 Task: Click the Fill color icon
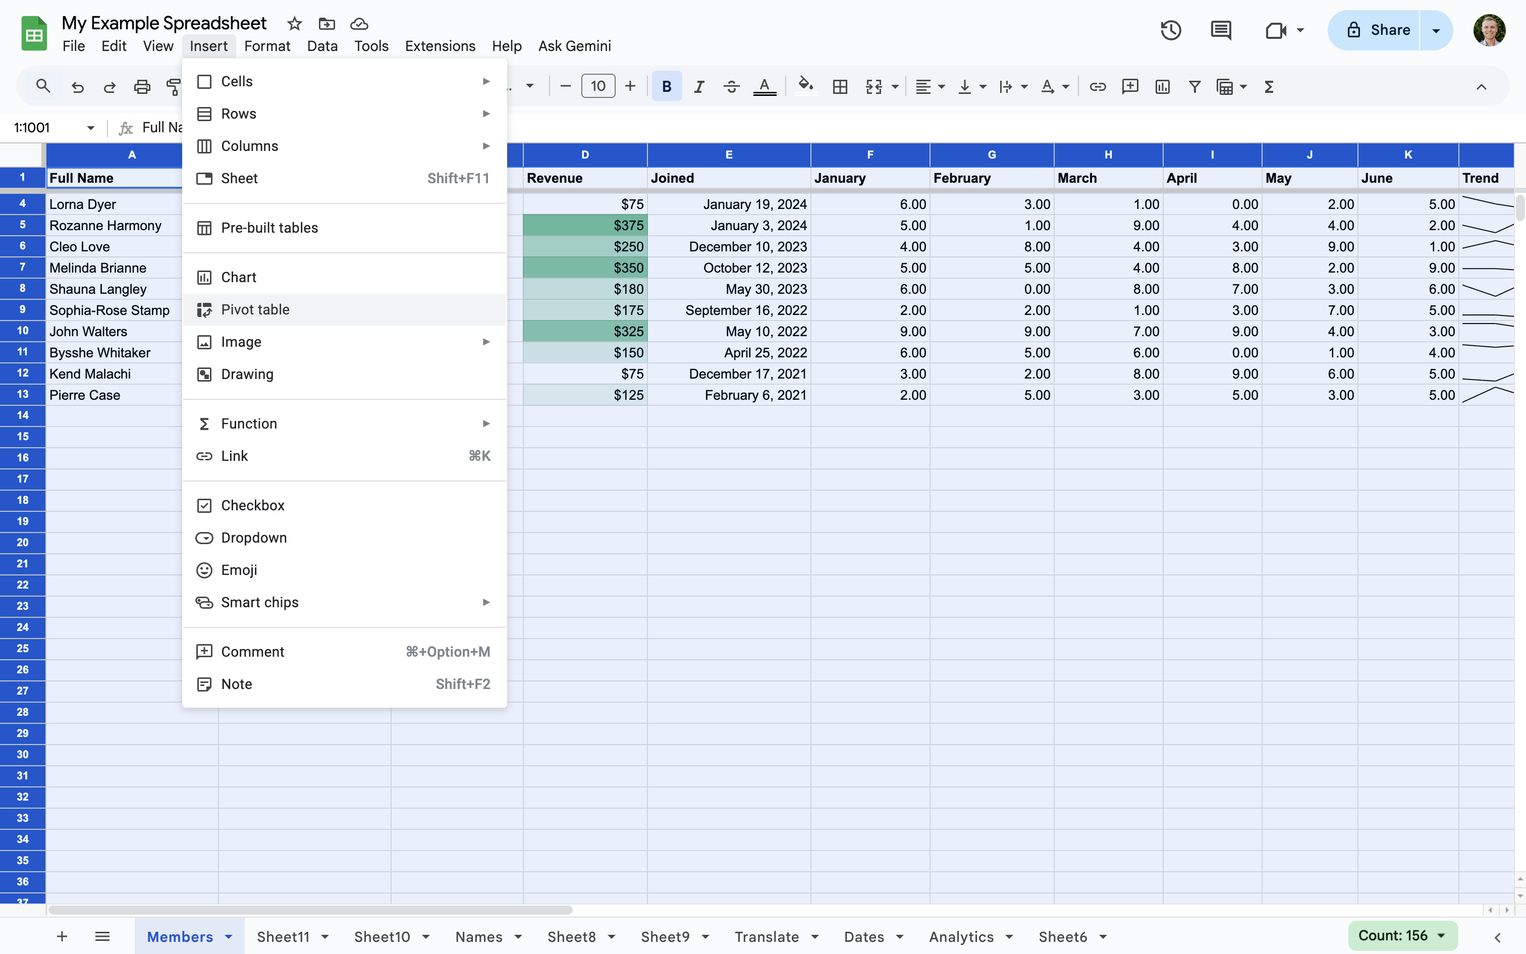805,86
